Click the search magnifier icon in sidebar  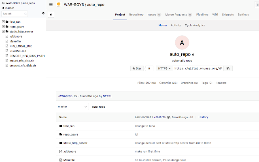click(x=25, y=14)
